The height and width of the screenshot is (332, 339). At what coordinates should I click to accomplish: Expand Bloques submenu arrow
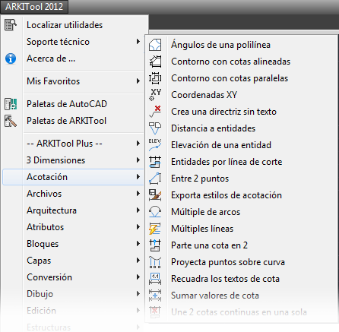(138, 244)
